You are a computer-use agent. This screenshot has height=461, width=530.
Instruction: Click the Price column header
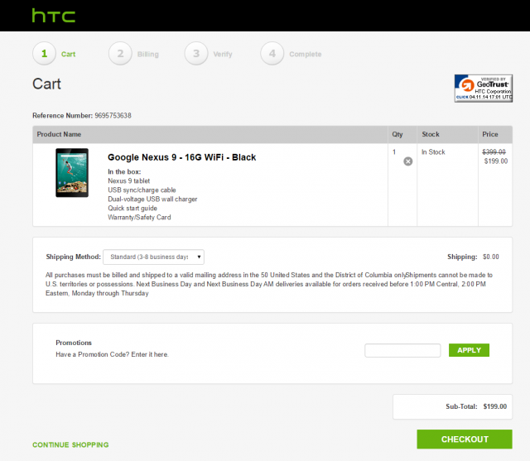[x=490, y=134]
